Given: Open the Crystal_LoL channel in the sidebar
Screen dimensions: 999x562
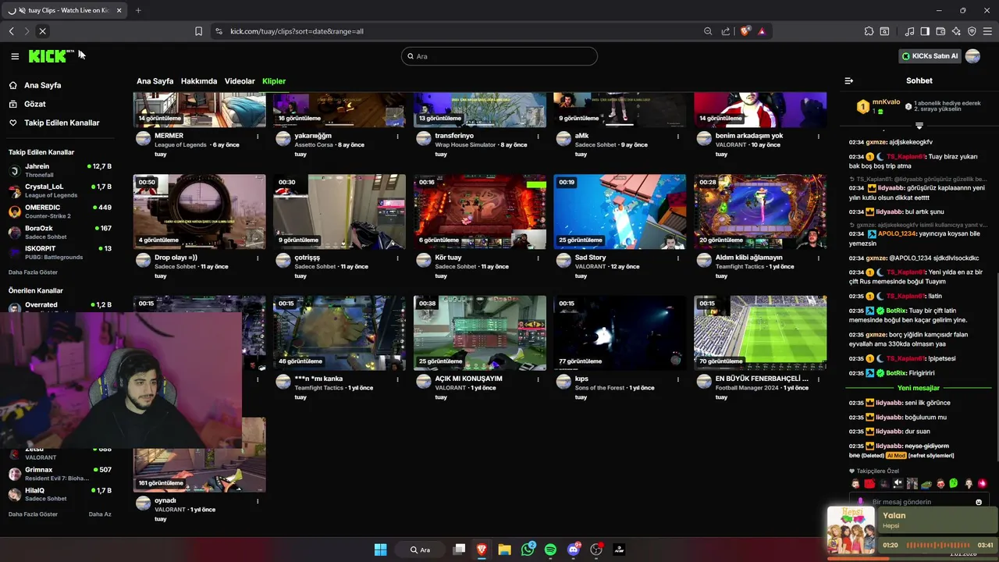Looking at the screenshot, I should [x=59, y=190].
